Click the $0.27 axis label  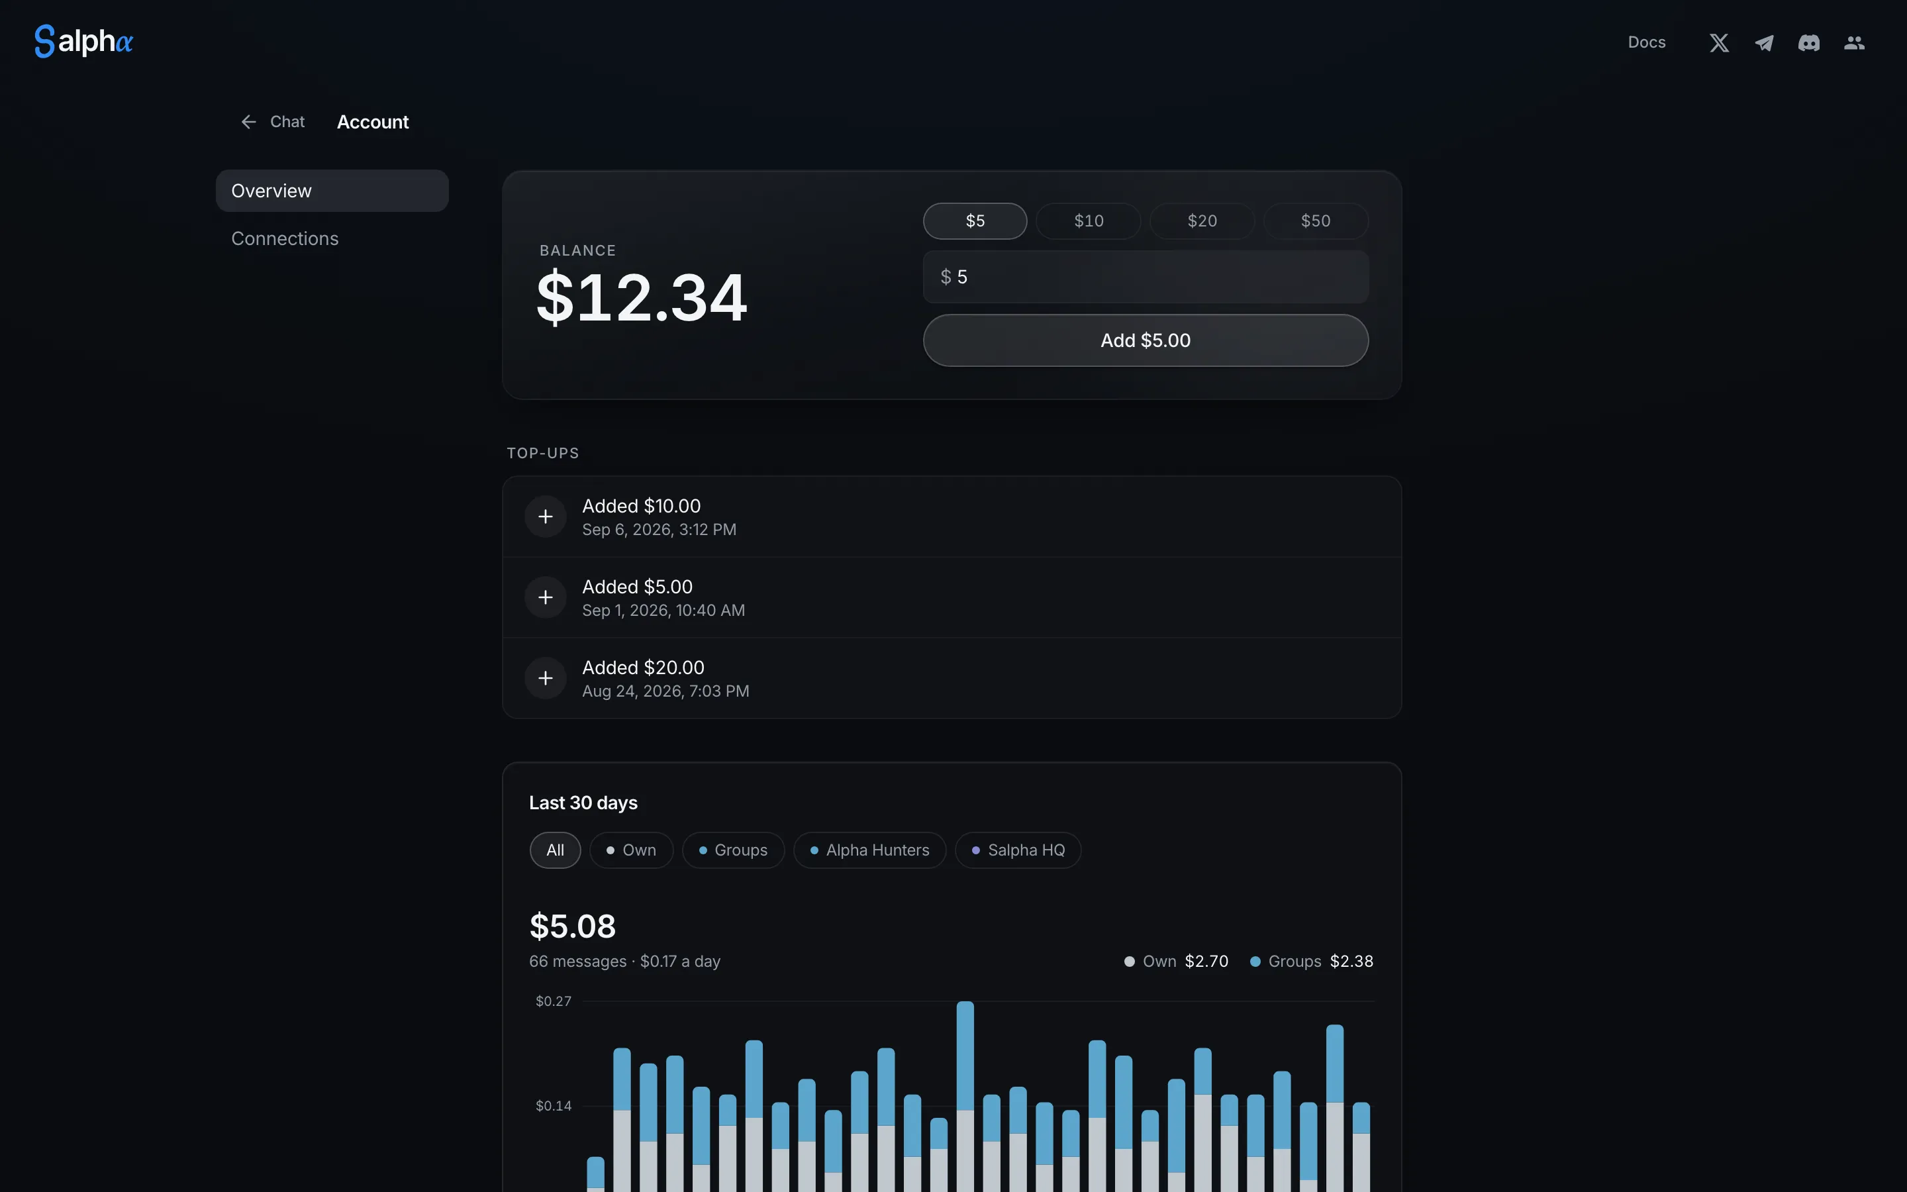[553, 1001]
